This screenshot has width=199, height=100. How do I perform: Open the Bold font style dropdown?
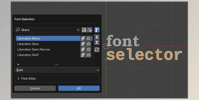[57, 70]
